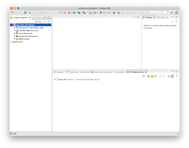Image resolution: width=189 pixels, height=148 pixels.
Task: Click the Debug bug icon
Action: [69, 13]
